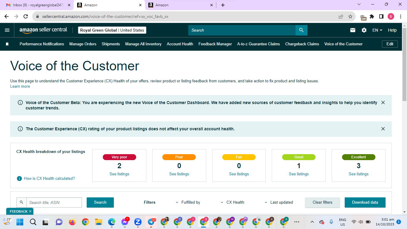The height and width of the screenshot is (229, 407).
Task: Click the Help link in header
Action: tap(392, 30)
